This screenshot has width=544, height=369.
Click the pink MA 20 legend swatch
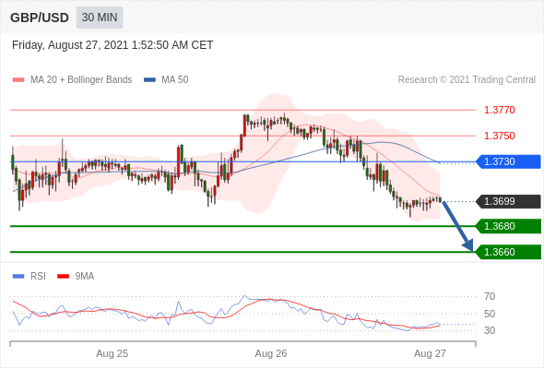18,80
